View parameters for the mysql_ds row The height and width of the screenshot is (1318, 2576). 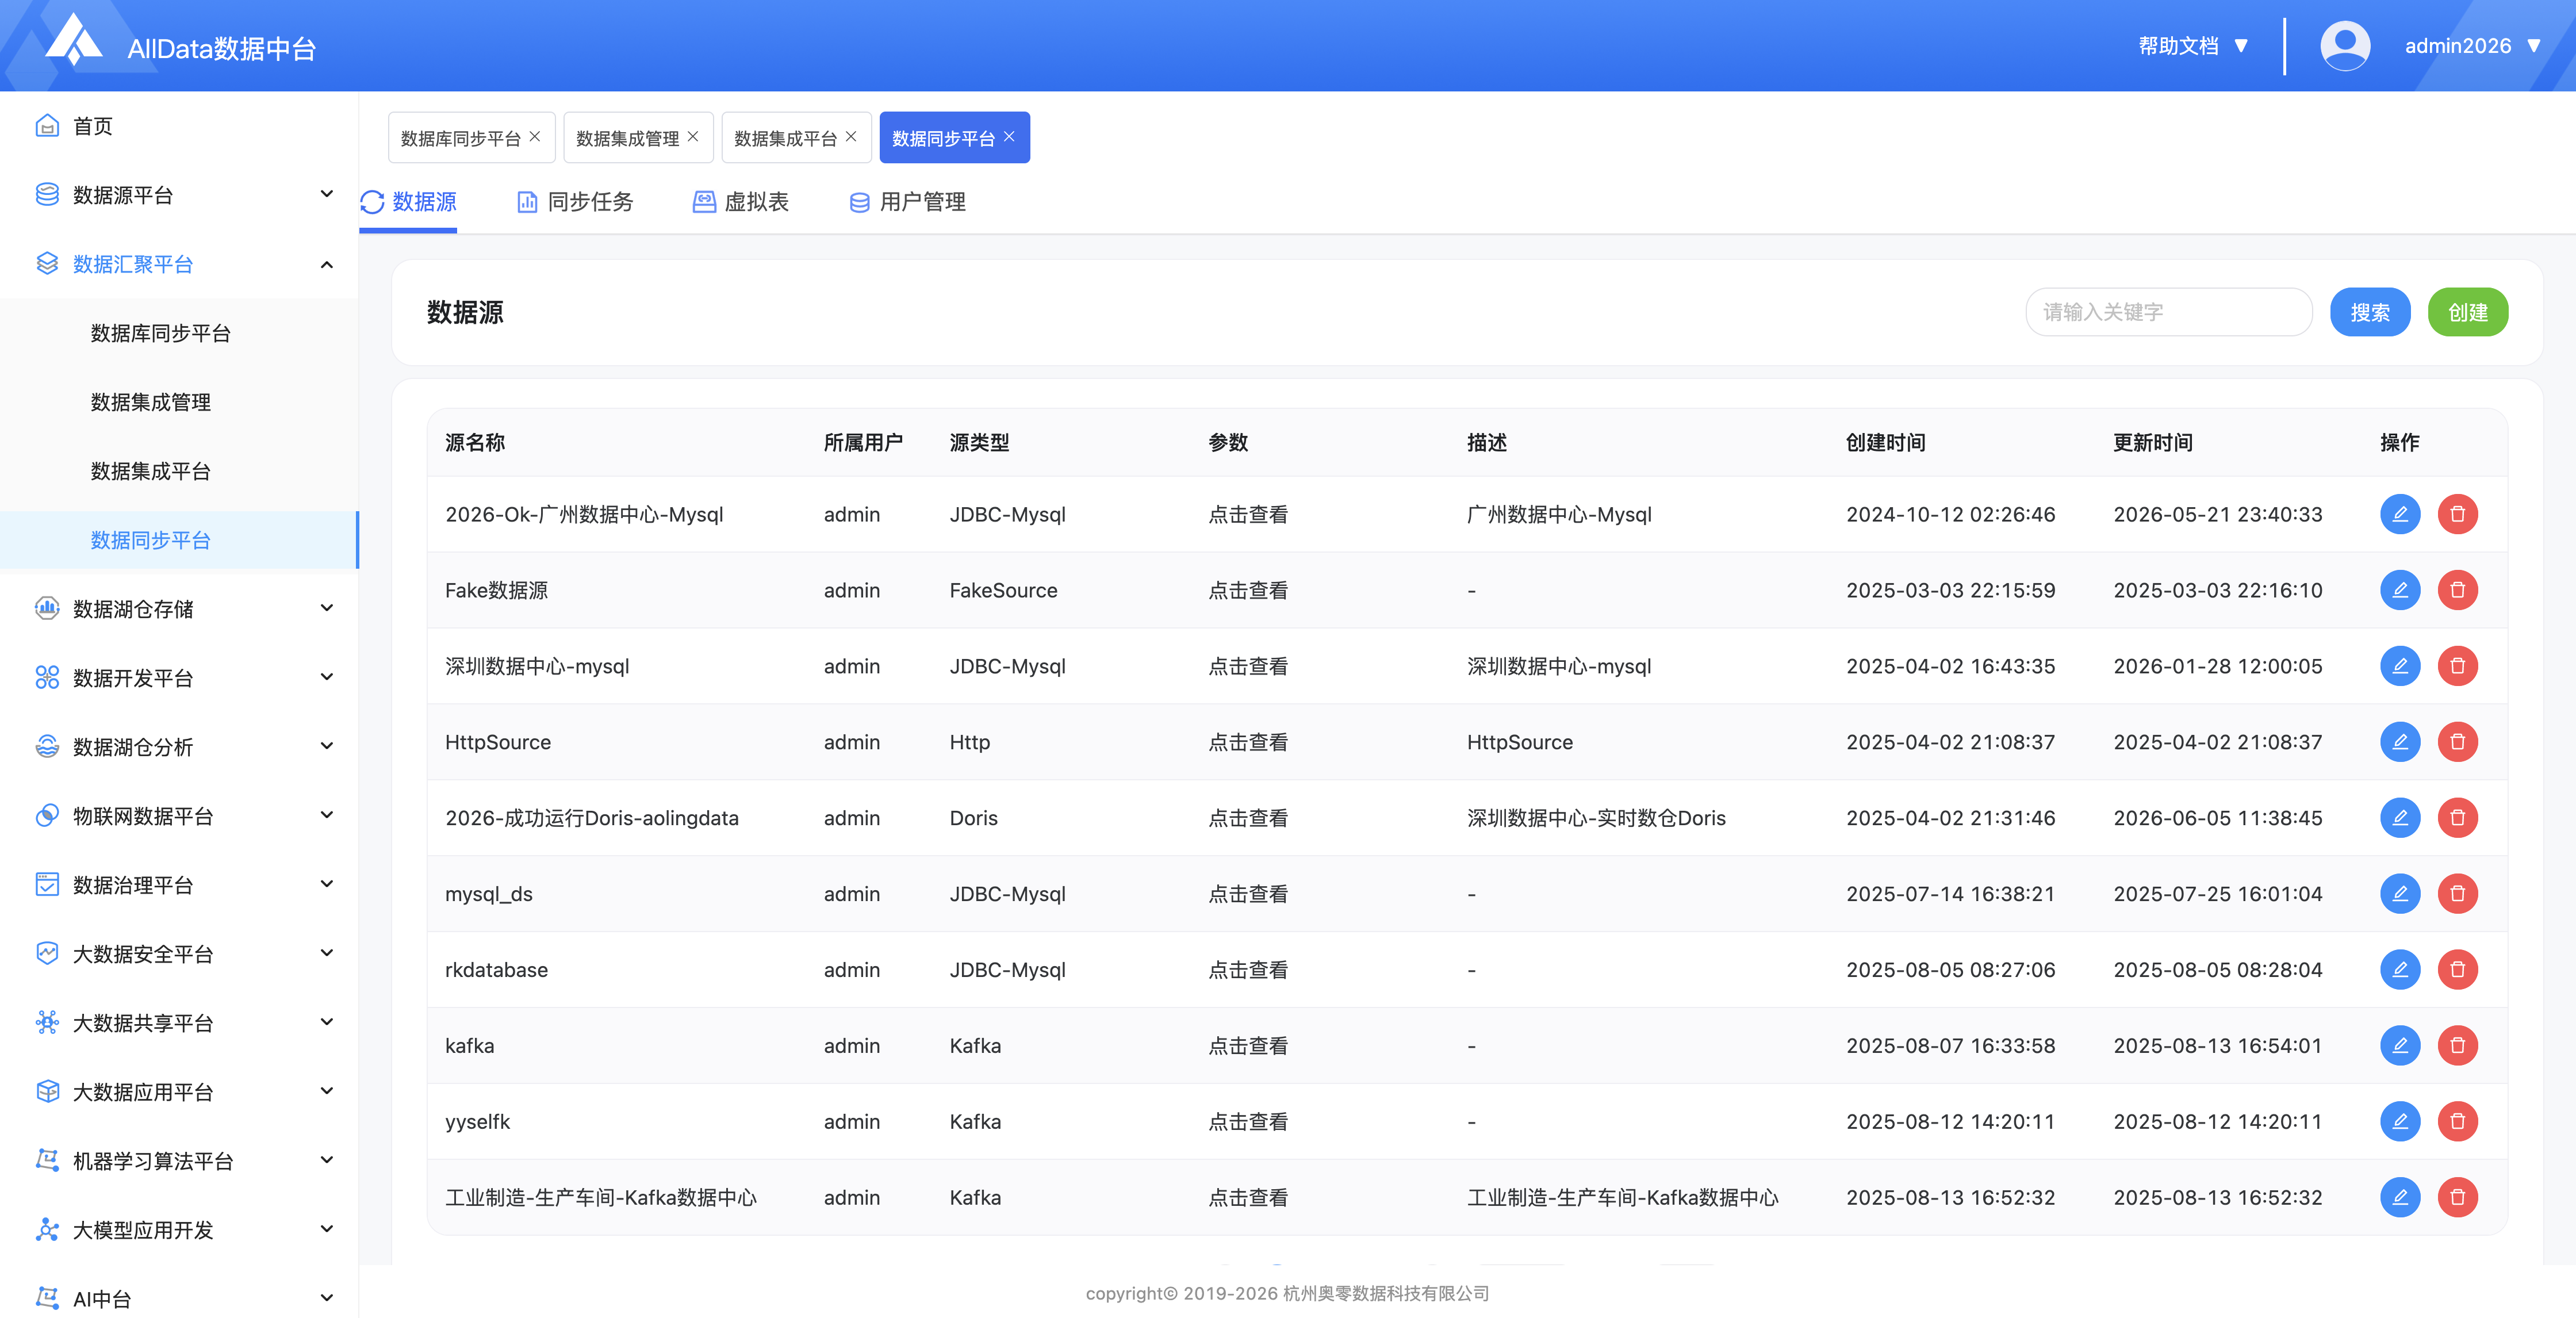(x=1247, y=894)
